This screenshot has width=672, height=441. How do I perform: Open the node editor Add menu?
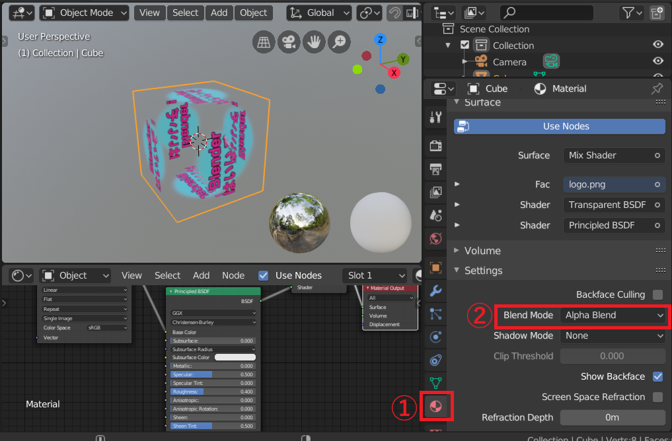(201, 275)
